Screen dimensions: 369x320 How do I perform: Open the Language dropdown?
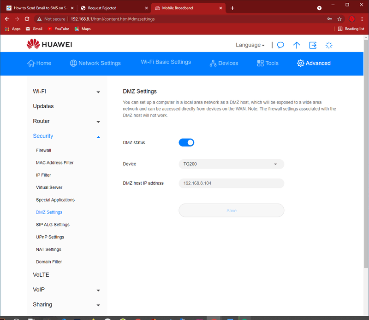tap(250, 45)
